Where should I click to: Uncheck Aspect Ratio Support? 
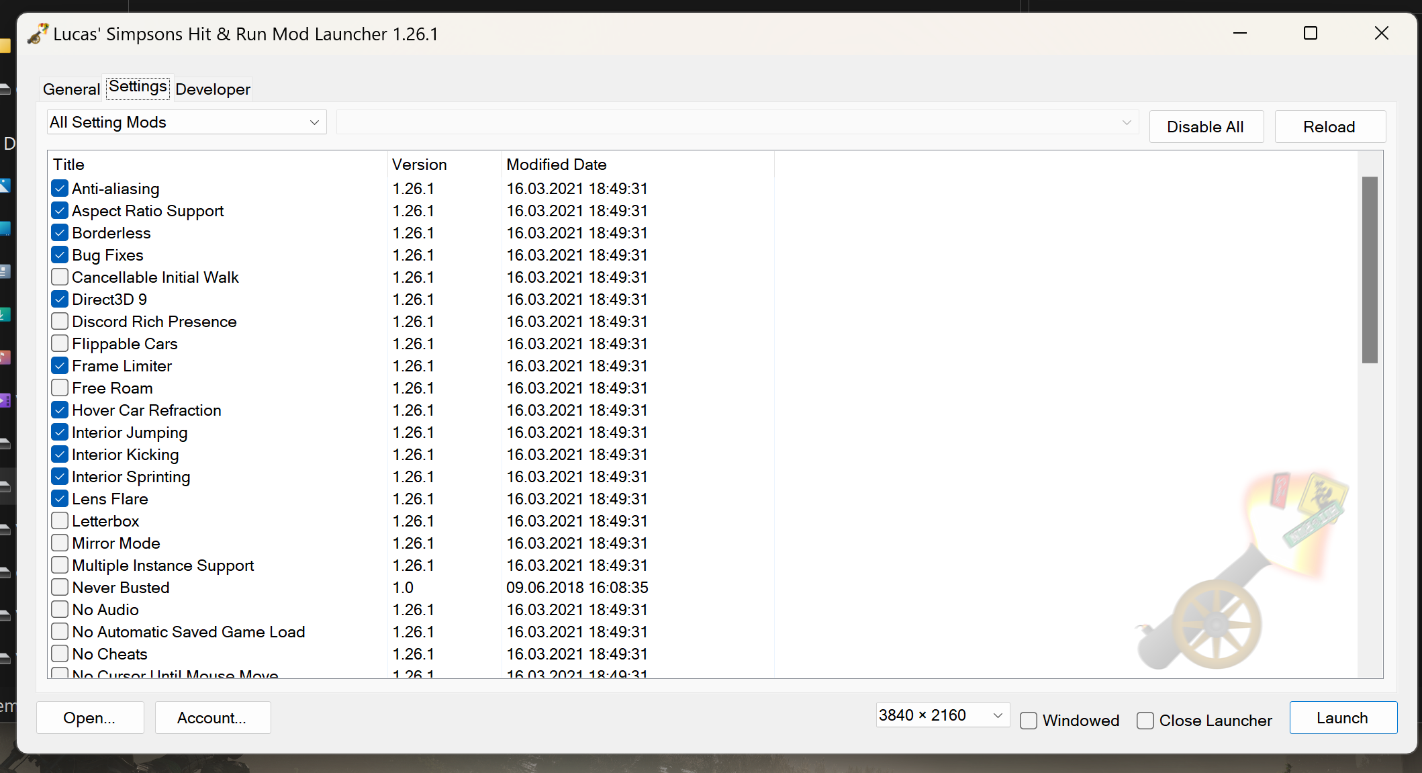tap(60, 211)
